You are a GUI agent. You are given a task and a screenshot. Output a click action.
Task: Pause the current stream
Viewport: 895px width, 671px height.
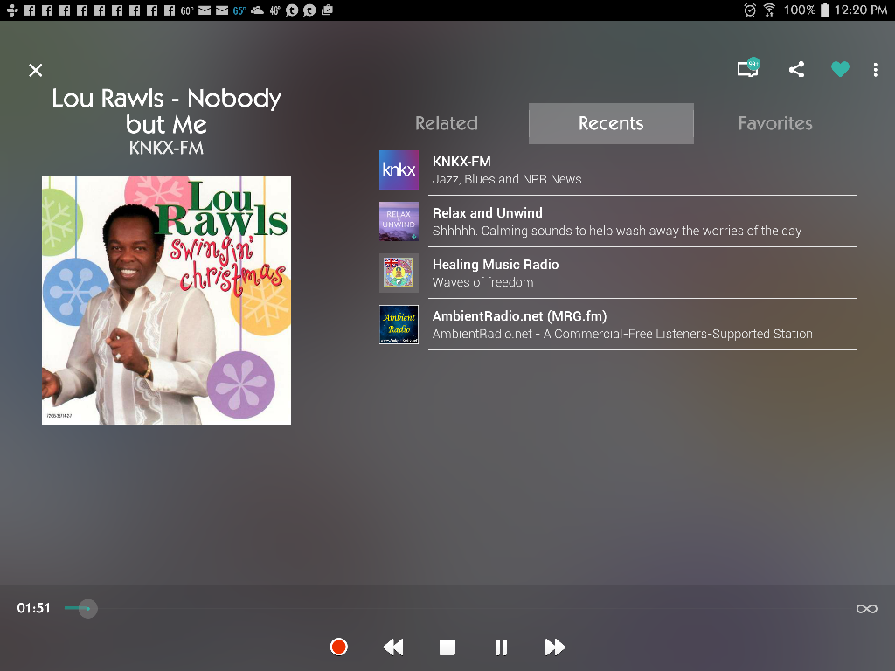[501, 647]
